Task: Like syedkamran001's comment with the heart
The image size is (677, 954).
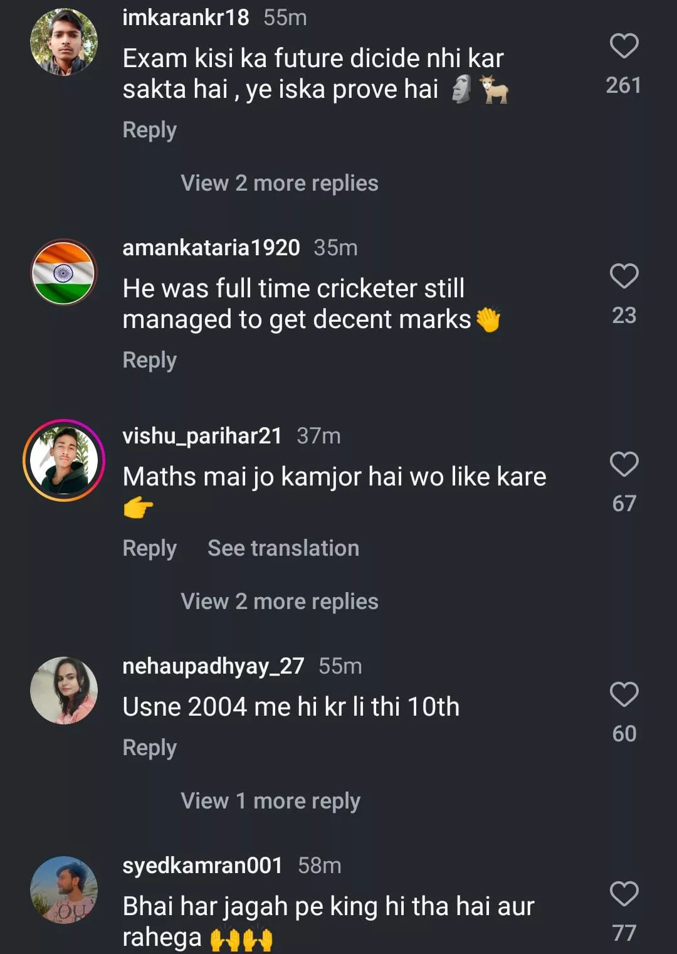Action: tap(624, 894)
